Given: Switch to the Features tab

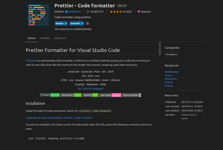Looking at the screenshot, I should 45,38.
